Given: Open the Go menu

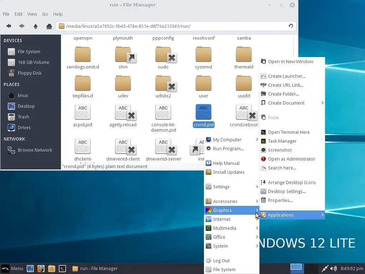Looking at the screenshot, I should click(x=45, y=14).
